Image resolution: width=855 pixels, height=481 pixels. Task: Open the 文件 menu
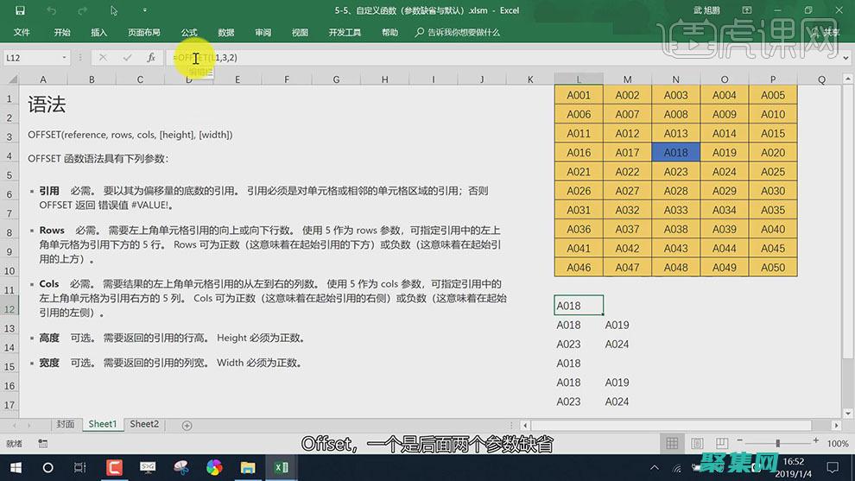coord(22,32)
